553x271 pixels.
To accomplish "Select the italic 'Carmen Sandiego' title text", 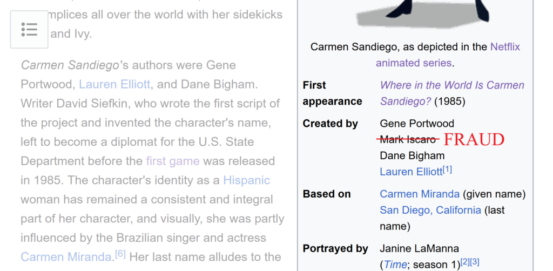I will (70, 65).
